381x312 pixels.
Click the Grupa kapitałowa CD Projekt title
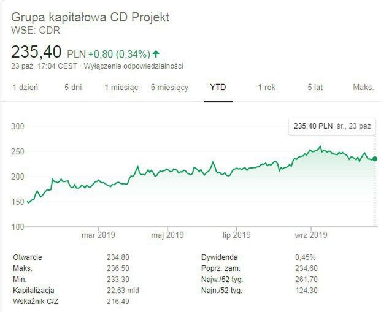point(90,17)
